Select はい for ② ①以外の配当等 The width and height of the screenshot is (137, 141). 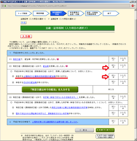[x=113, y=83]
